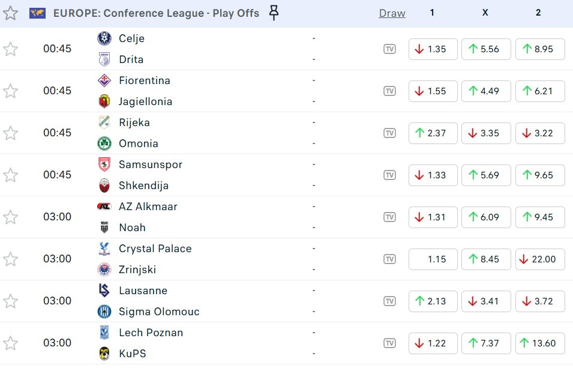The width and height of the screenshot is (573, 368).
Task: Click the TV icon for Celje vs Drita
Action: 389,49
